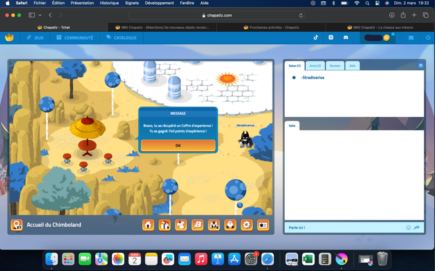The image size is (435, 271).
Task: Click the send arrow in the chat input
Action: click(x=417, y=228)
